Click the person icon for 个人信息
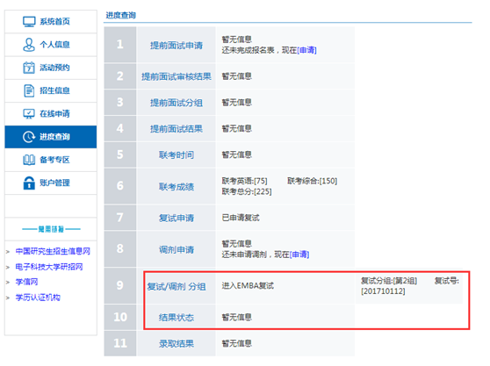This screenshot has width=490, height=366. tap(29, 45)
